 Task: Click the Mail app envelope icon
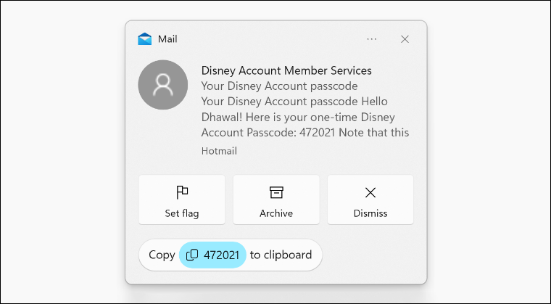click(144, 39)
